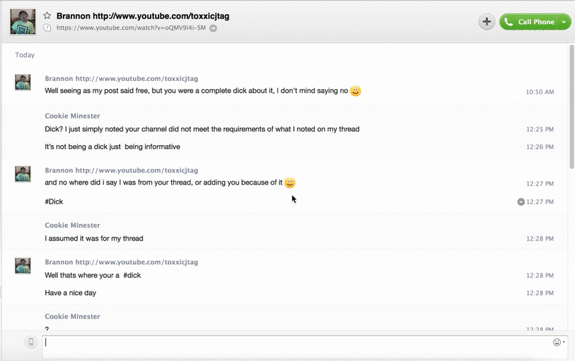Open the emoticon picker in message box
Viewport: 575px width, 361px height.
558,342
